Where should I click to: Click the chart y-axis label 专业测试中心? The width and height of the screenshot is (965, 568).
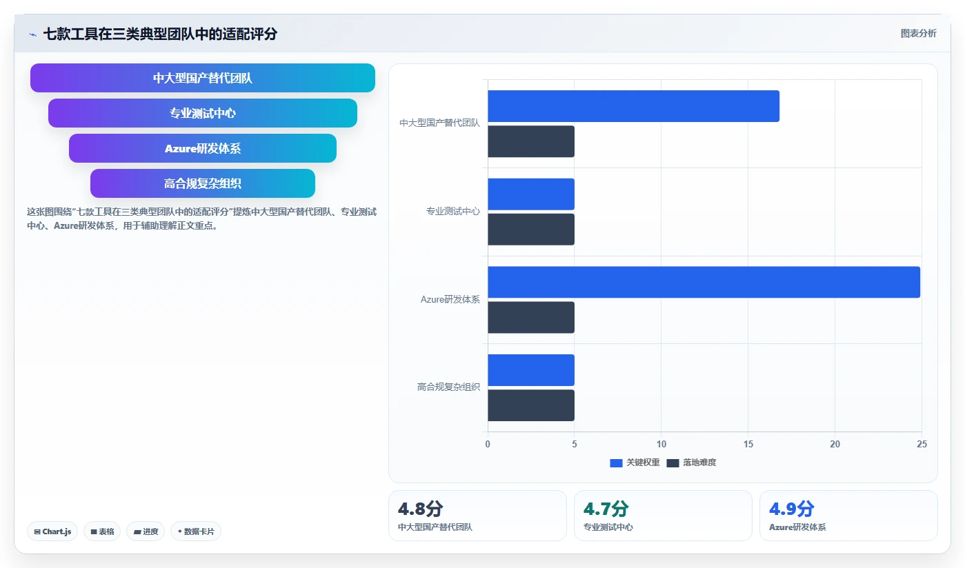[452, 212]
